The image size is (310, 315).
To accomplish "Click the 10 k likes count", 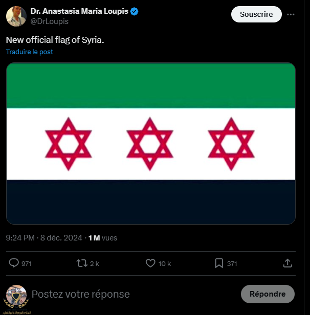I will pos(165,263).
